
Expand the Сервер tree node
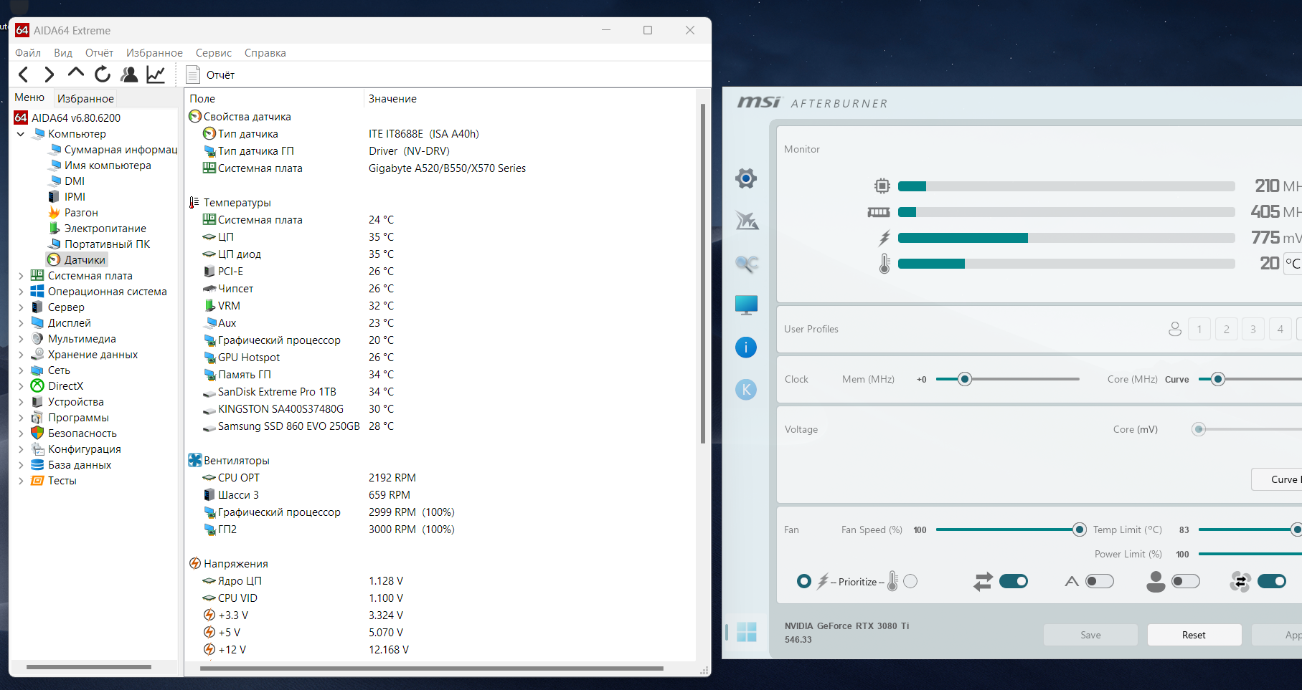(21, 307)
